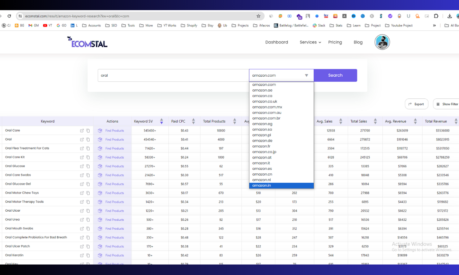Image resolution: width=459 pixels, height=275 pixels.
Task: Pick amazon.co.jp from the dropdown list
Action: tap(281, 152)
